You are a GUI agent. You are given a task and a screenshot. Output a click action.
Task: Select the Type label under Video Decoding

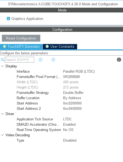(x=20, y=141)
